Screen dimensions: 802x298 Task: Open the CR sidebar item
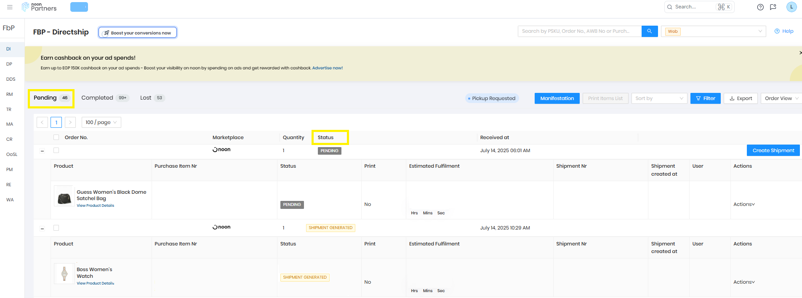click(9, 140)
